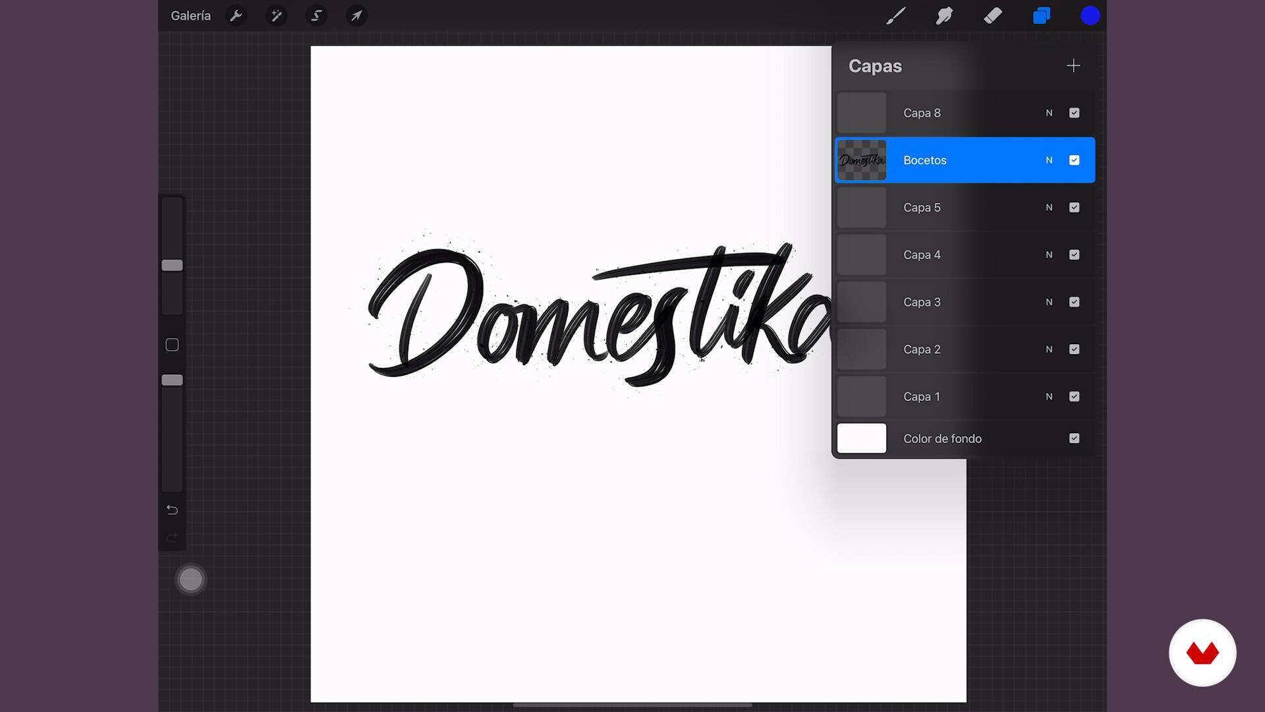Click the white background color thumbnail
This screenshot has width=1265, height=712.
click(x=862, y=438)
